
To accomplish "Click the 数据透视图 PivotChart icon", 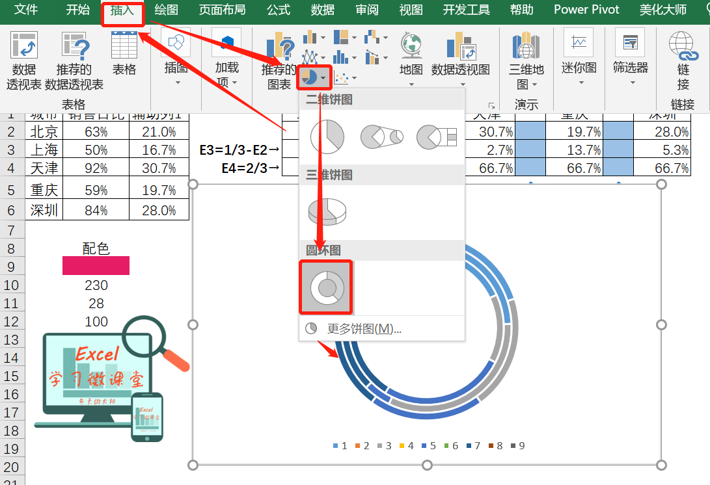I will (461, 46).
